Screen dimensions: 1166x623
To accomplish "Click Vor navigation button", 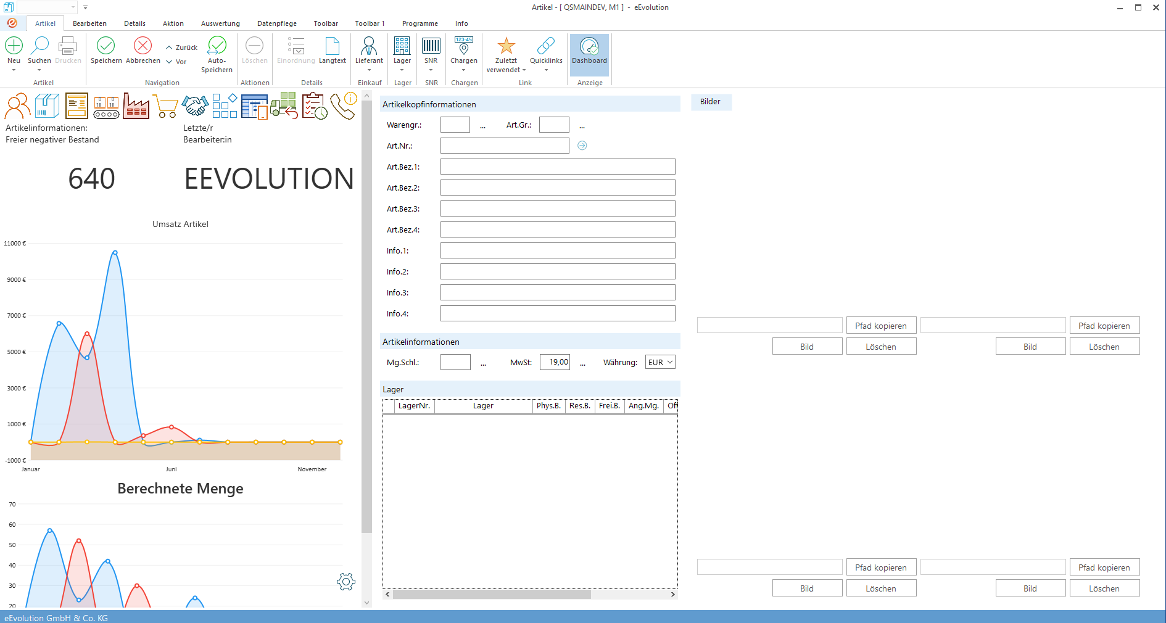I will (x=176, y=62).
